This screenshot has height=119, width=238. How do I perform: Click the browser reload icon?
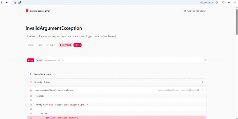tap(223, 2)
